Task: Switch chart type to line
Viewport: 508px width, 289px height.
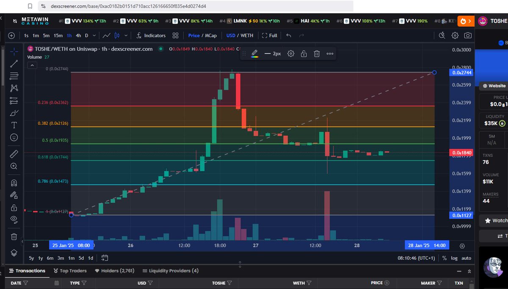Action: 107,35
